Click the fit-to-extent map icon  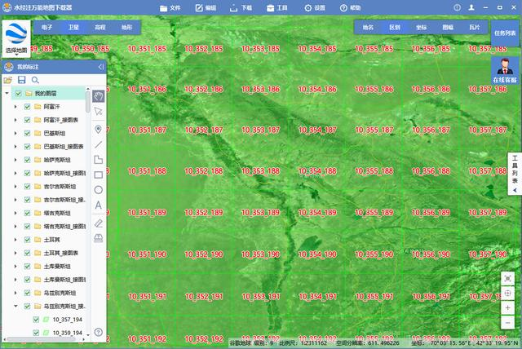(507, 279)
